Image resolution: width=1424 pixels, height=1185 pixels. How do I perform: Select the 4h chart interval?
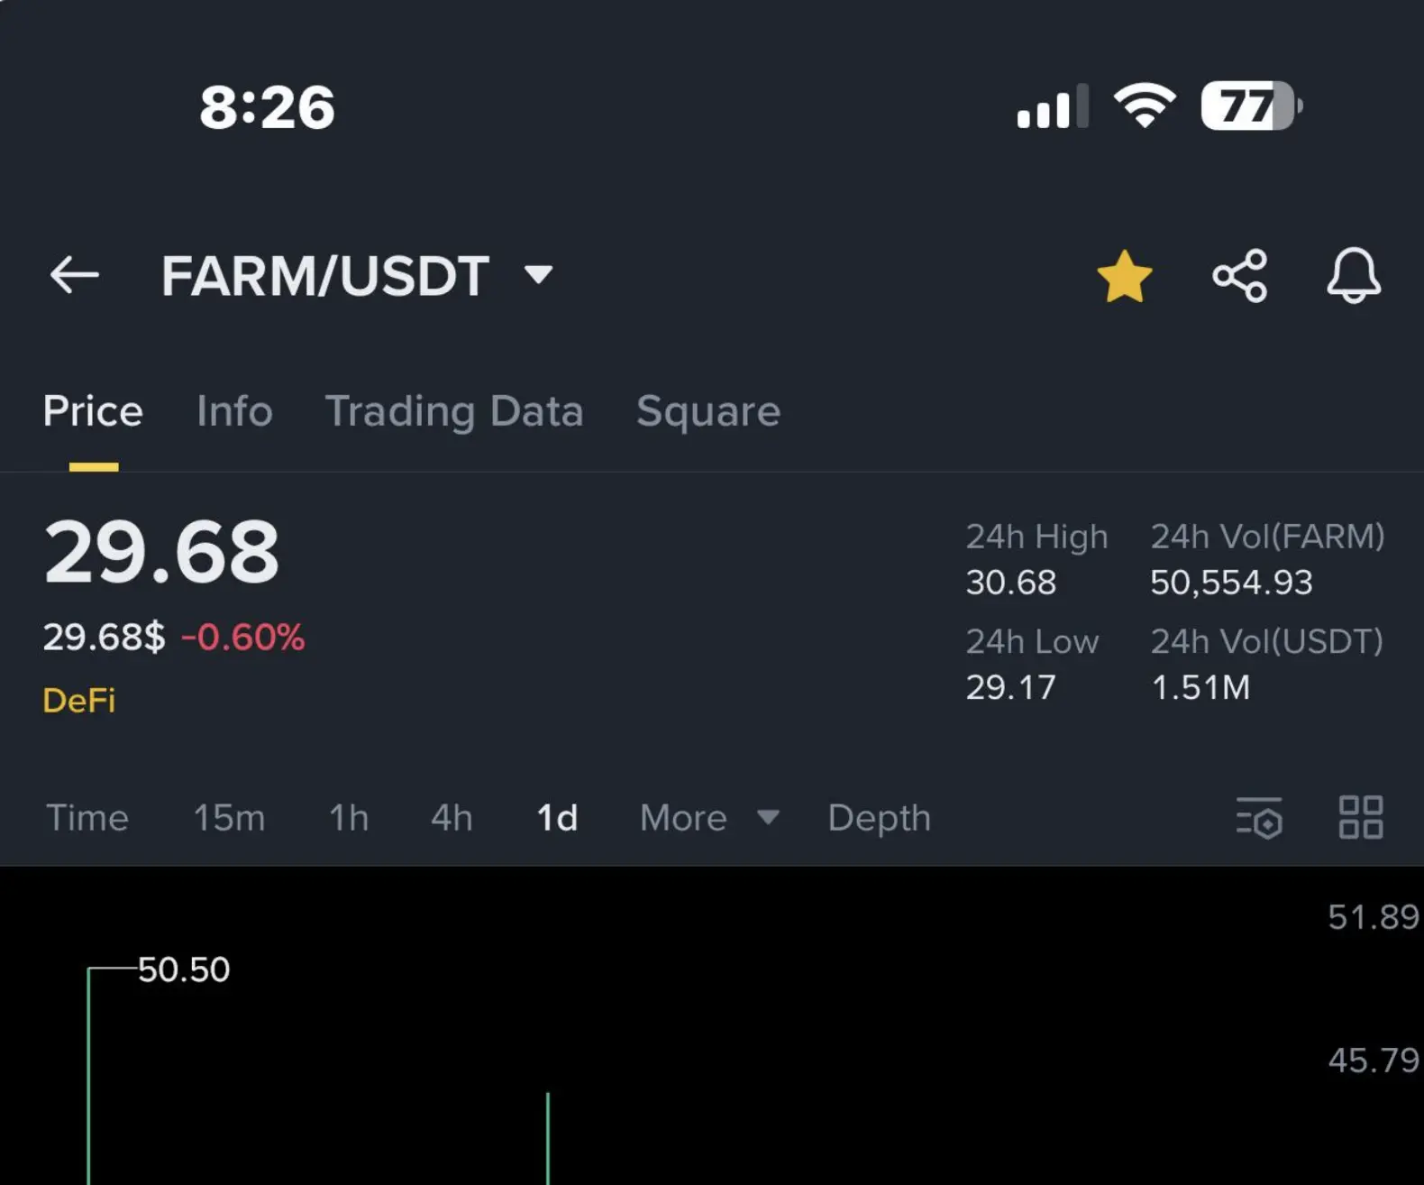tap(452, 818)
